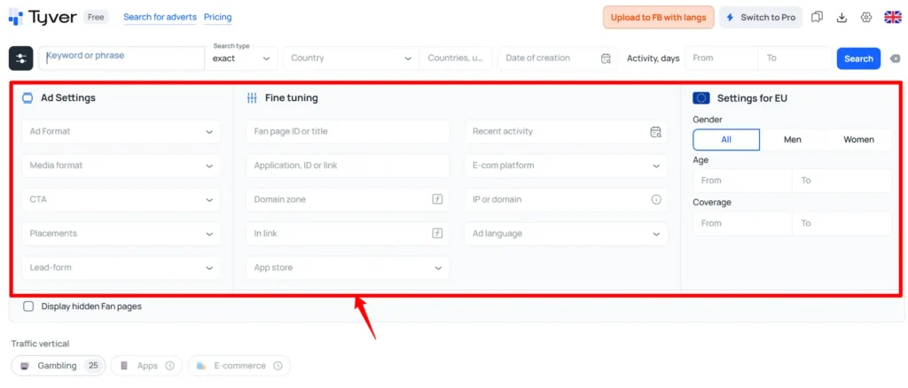Open the Search type exact dropdown
Image resolution: width=908 pixels, height=388 pixels.
[241, 58]
